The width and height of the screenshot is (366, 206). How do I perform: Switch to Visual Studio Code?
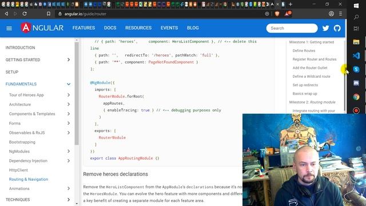356,56
